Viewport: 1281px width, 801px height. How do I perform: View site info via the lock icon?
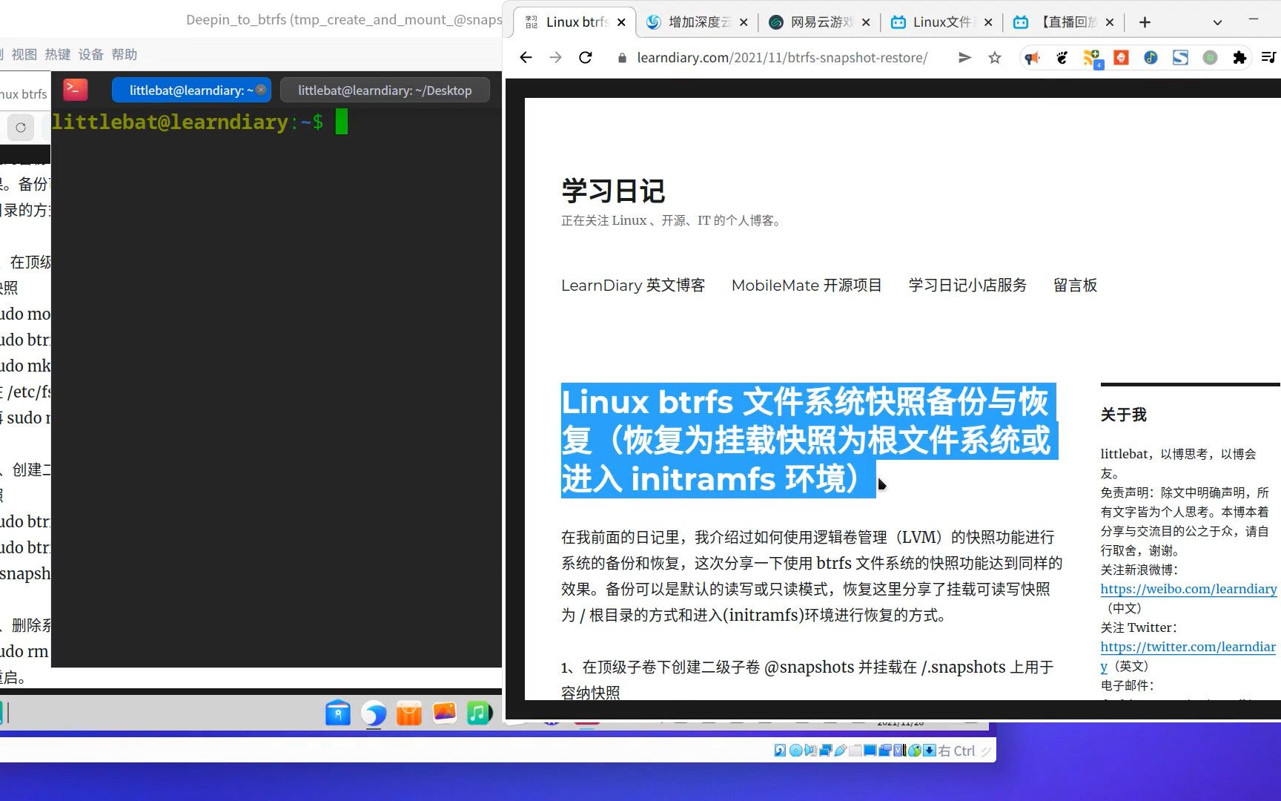pyautogui.click(x=622, y=57)
